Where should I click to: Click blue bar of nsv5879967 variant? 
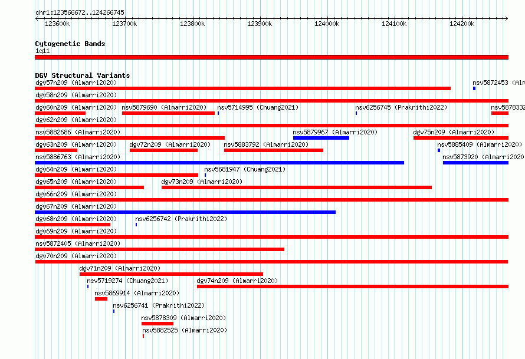pos(321,138)
